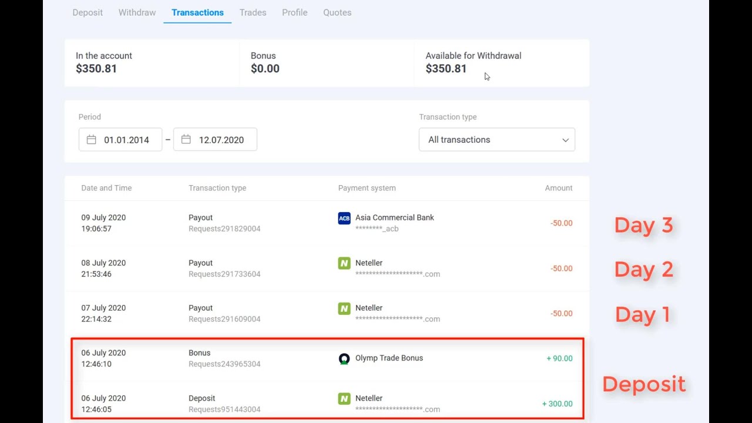Click the Neteller icon on 07 July payout
Screen dimensions: 752x423
pos(344,308)
